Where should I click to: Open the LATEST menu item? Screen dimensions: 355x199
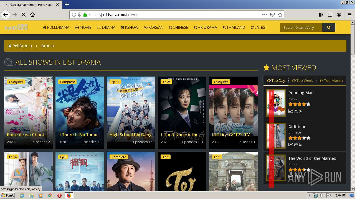point(259,27)
